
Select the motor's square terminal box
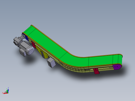[22, 53]
